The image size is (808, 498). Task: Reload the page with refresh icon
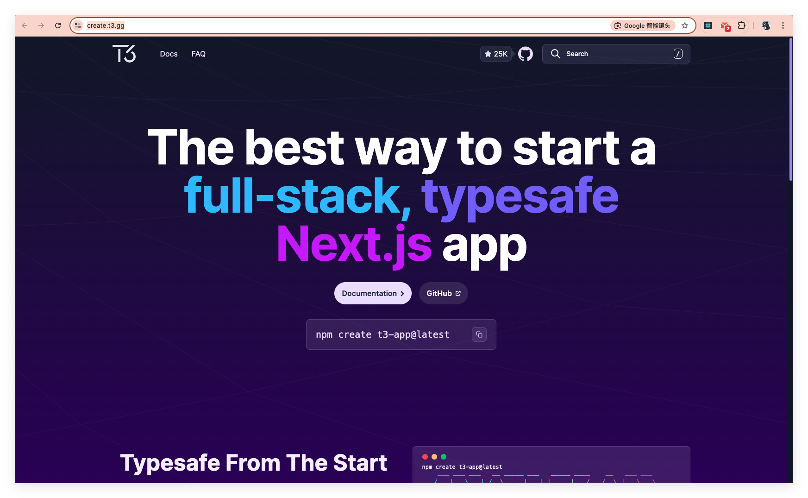coord(58,25)
